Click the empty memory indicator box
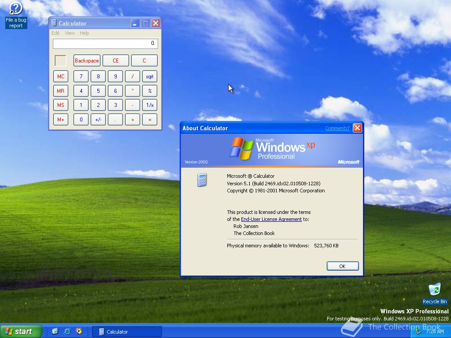Viewport: 451px width, 338px height. 60,61
